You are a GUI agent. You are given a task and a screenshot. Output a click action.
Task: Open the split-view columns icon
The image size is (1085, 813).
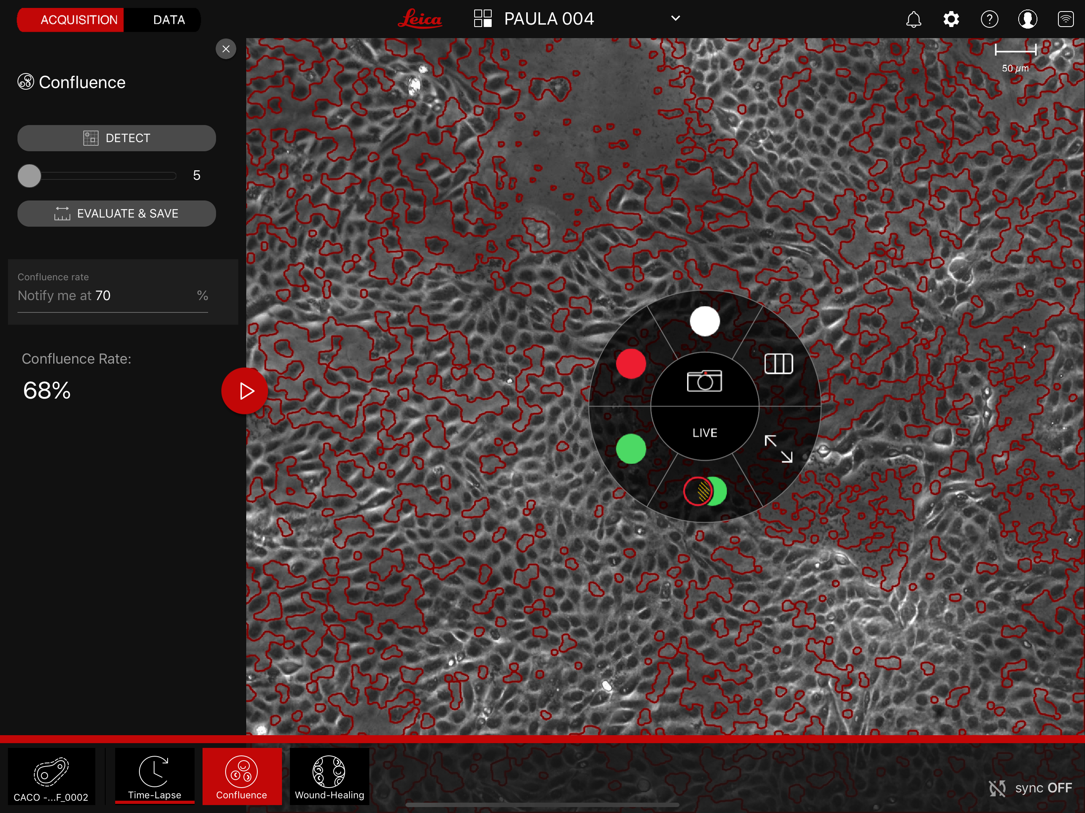click(779, 364)
